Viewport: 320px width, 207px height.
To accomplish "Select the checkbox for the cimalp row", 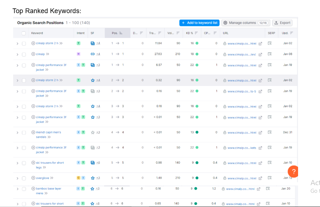I will pos(24,54).
